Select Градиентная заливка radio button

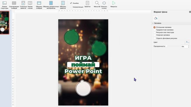tap(155, 30)
